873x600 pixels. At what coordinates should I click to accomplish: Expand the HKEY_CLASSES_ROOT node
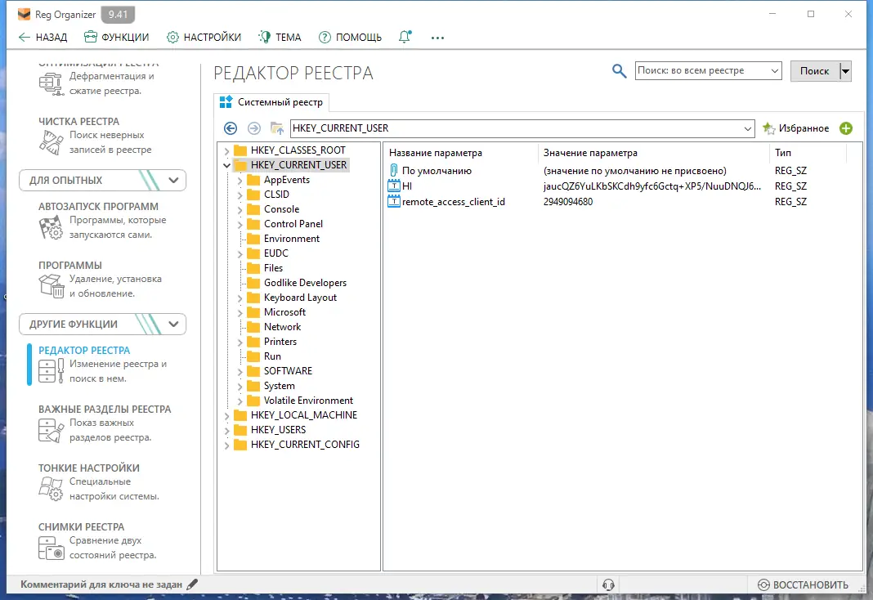[x=226, y=151]
